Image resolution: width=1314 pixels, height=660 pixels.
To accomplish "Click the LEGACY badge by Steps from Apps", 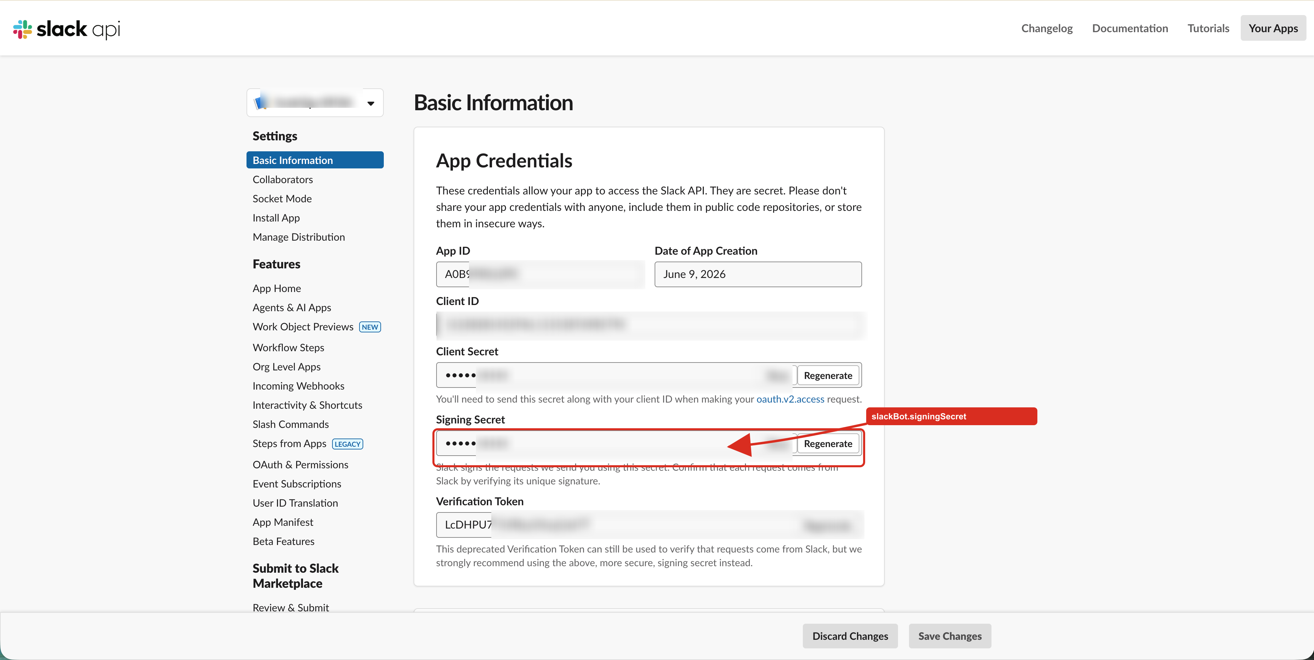I will [348, 444].
